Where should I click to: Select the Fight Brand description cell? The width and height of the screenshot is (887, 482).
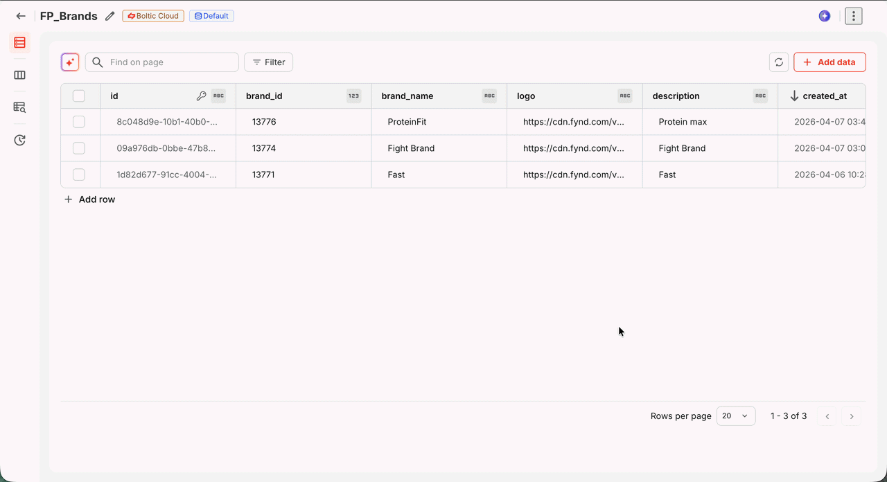[x=710, y=148]
